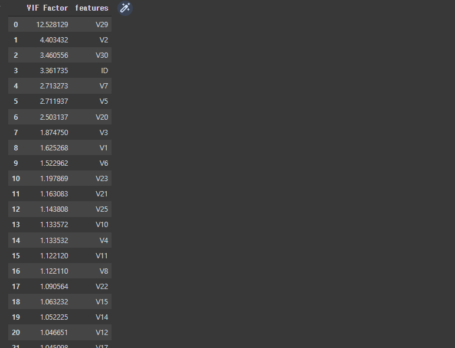Select row index 0
The image size is (455, 348).
click(x=16, y=25)
